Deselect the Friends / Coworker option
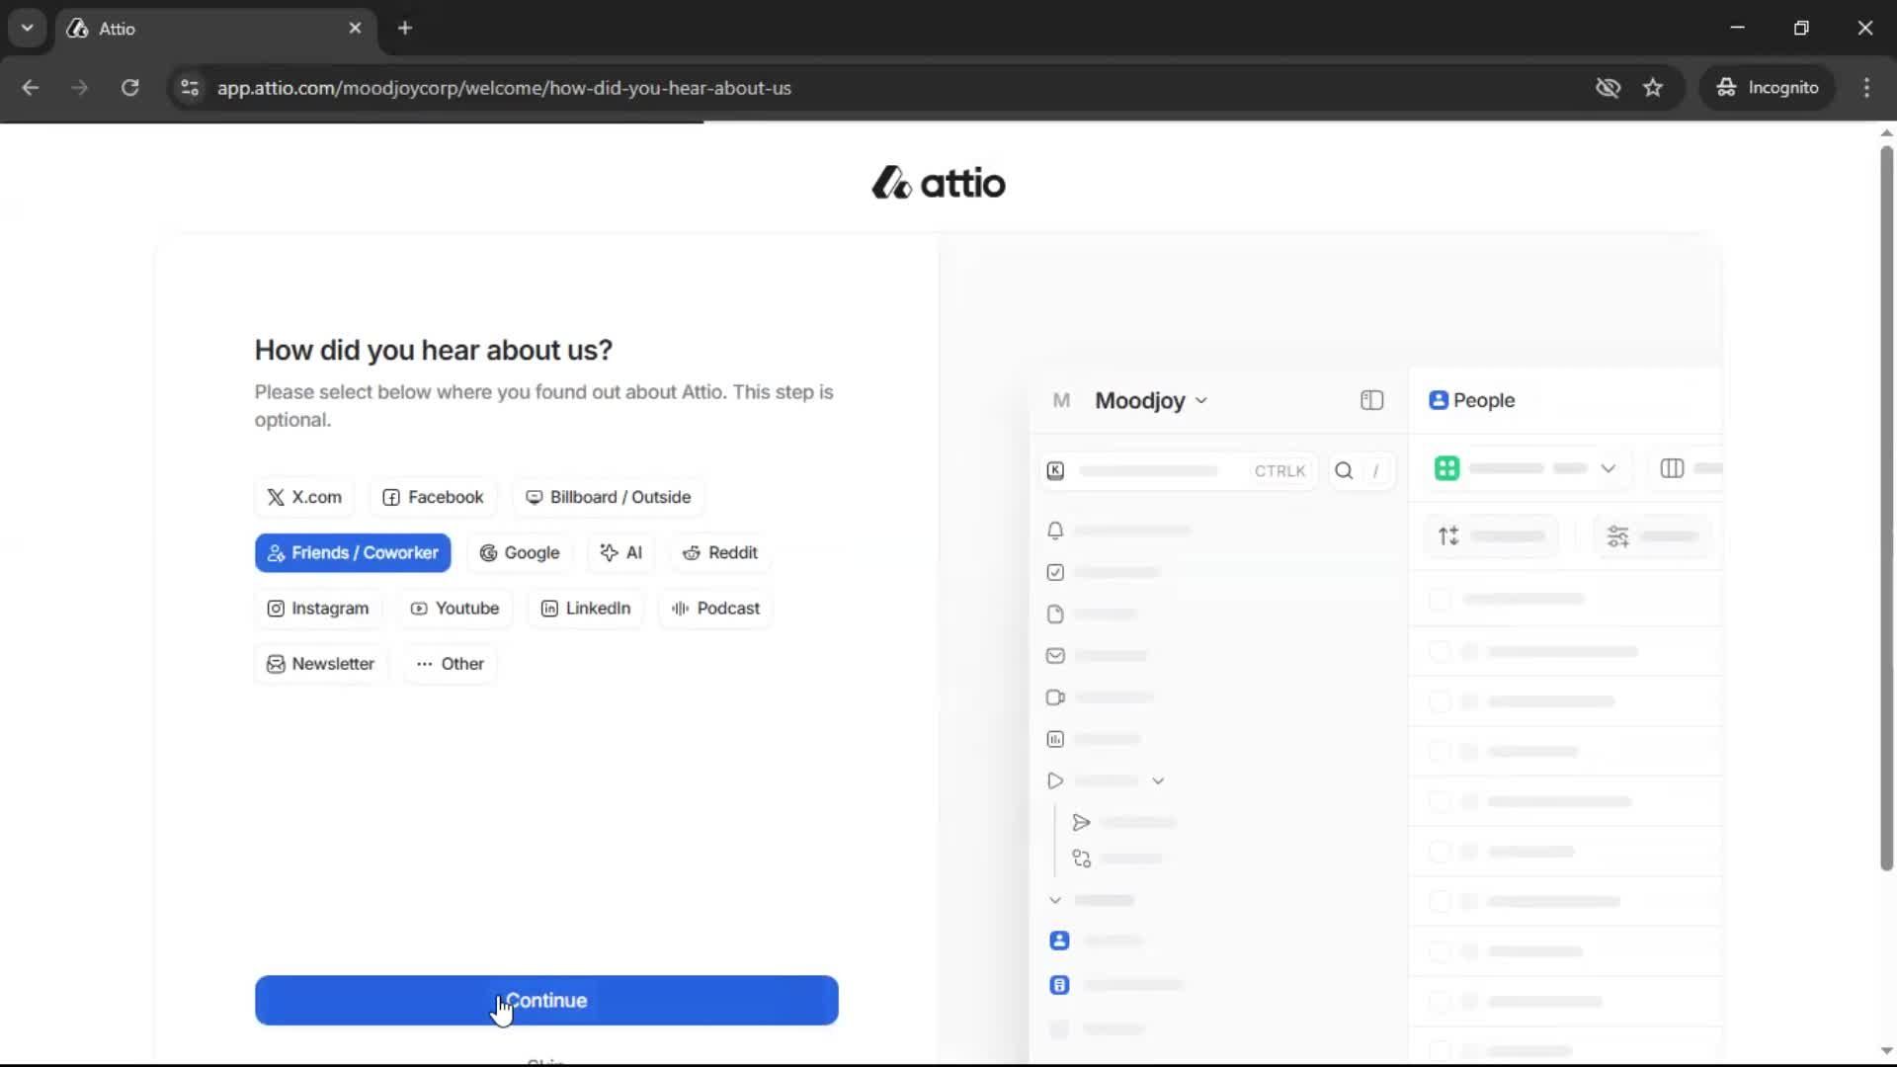The height and width of the screenshot is (1067, 1897). click(x=353, y=553)
